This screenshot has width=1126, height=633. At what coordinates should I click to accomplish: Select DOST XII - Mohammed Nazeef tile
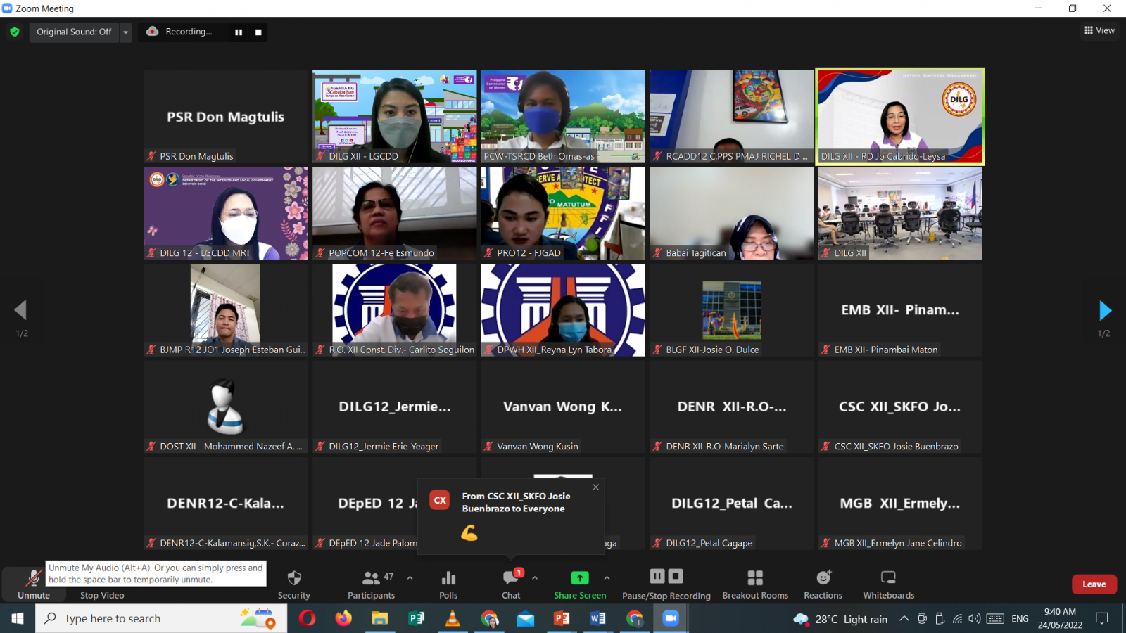click(x=226, y=407)
